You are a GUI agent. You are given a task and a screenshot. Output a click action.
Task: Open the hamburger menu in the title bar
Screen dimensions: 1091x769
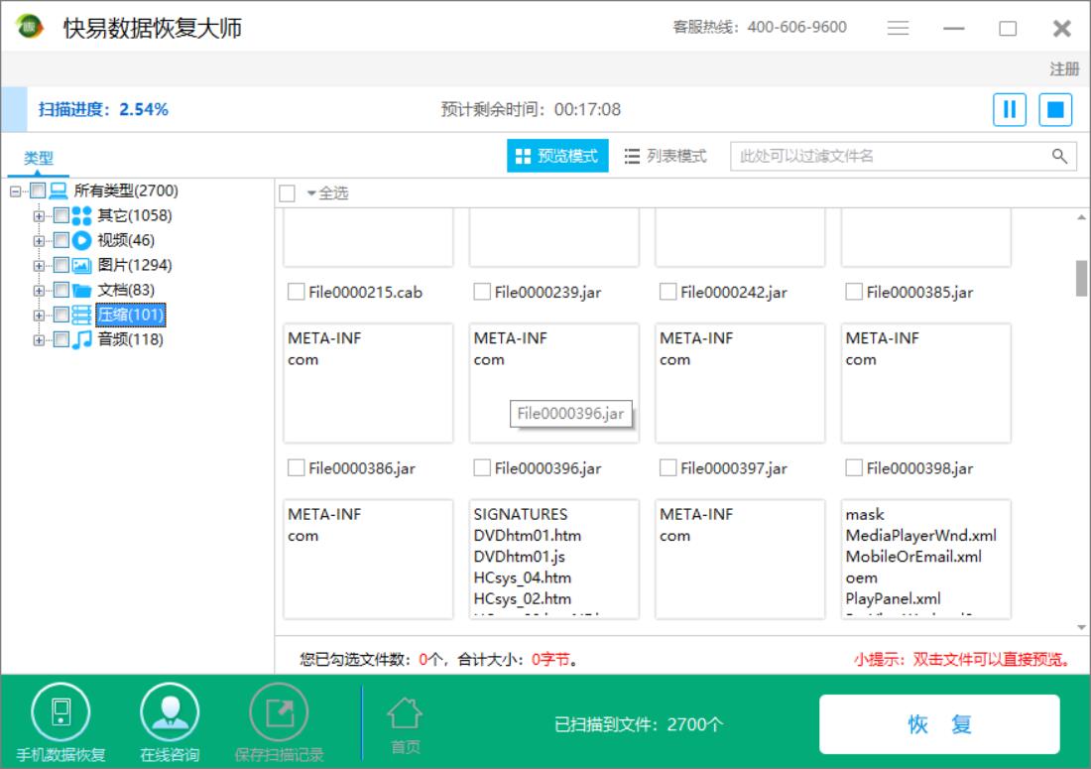[898, 27]
